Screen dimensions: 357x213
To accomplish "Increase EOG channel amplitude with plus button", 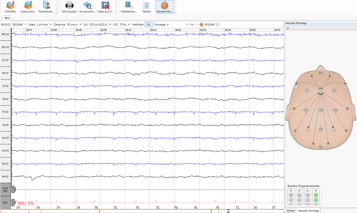I will pyautogui.click(x=13, y=188).
